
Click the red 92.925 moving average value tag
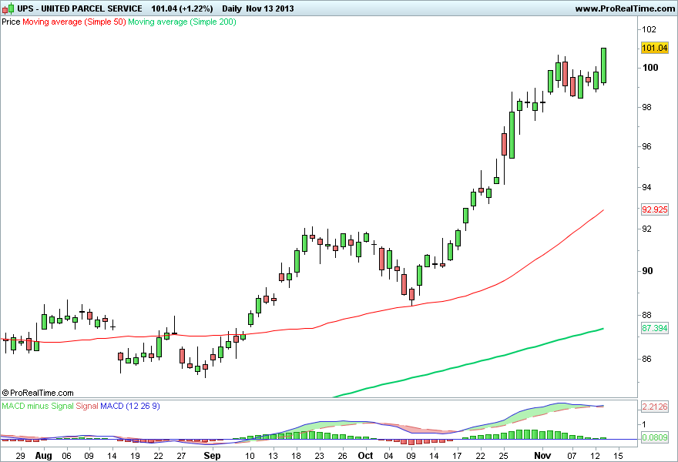pos(655,209)
